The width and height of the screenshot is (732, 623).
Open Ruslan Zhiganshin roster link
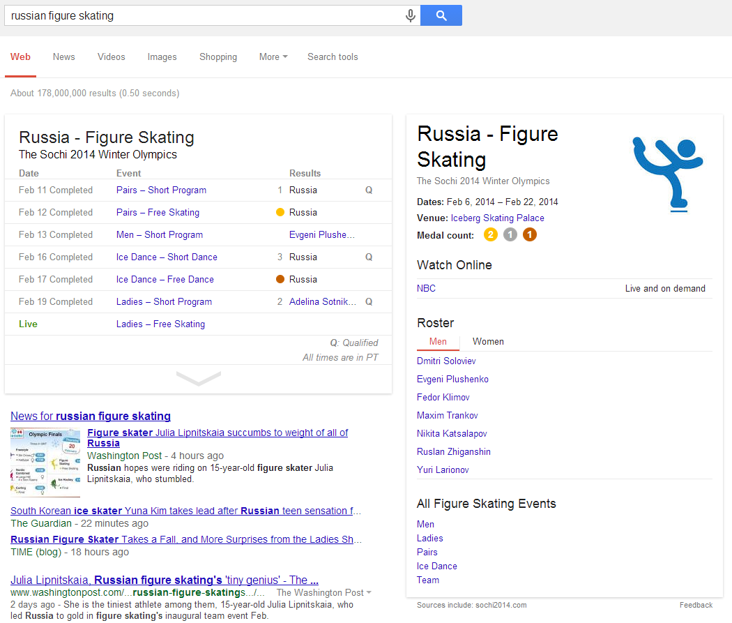454,451
